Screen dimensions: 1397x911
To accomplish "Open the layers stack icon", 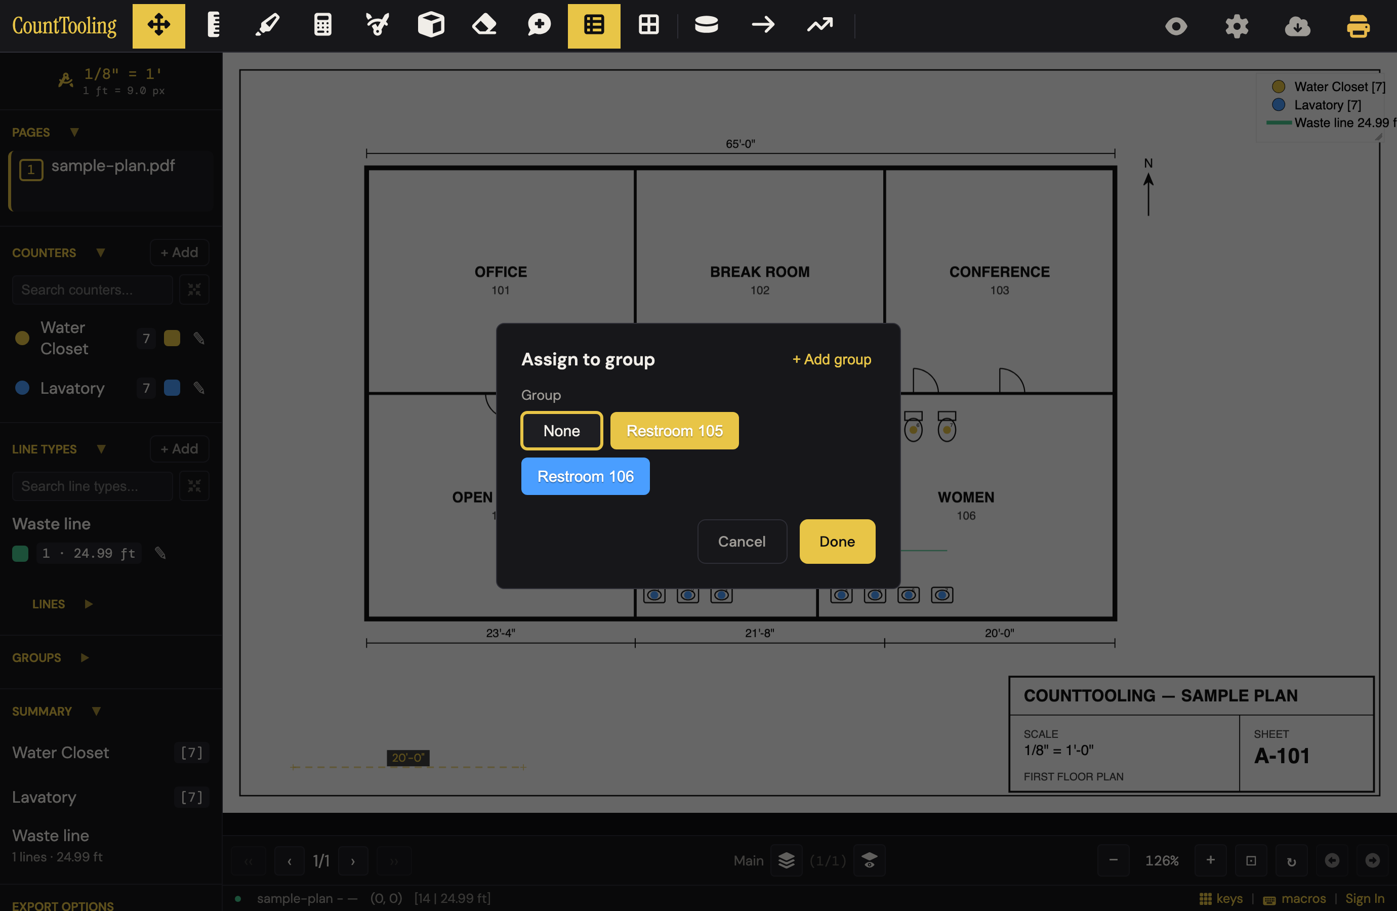I will (786, 860).
